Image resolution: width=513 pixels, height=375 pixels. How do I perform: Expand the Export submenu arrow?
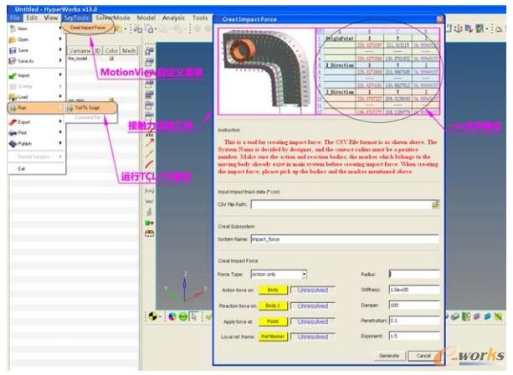pyautogui.click(x=60, y=121)
